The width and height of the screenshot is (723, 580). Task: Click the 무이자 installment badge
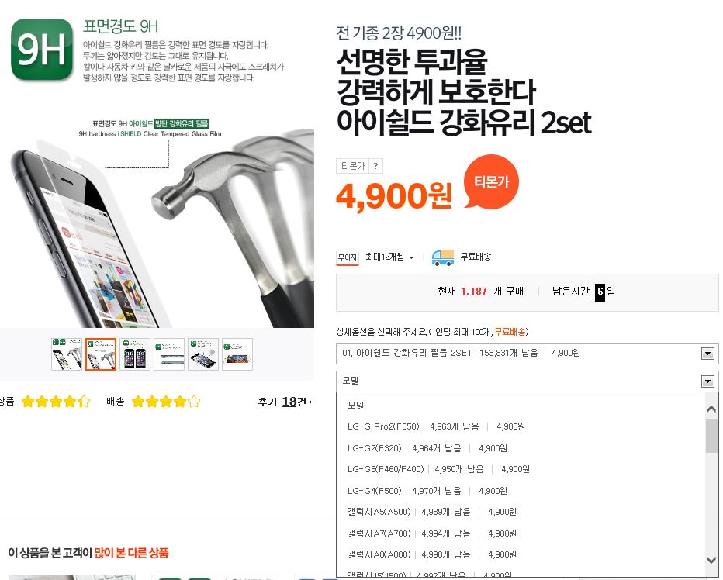point(348,257)
